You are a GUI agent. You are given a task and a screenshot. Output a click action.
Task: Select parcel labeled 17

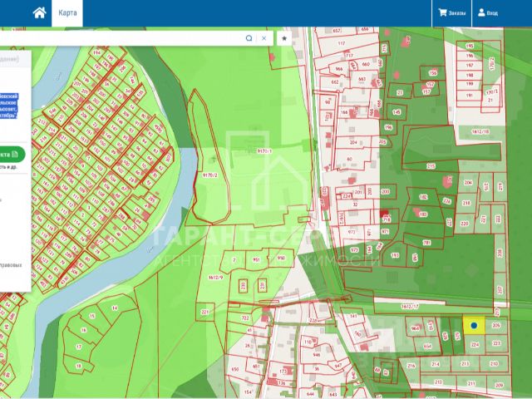[x=79, y=347]
